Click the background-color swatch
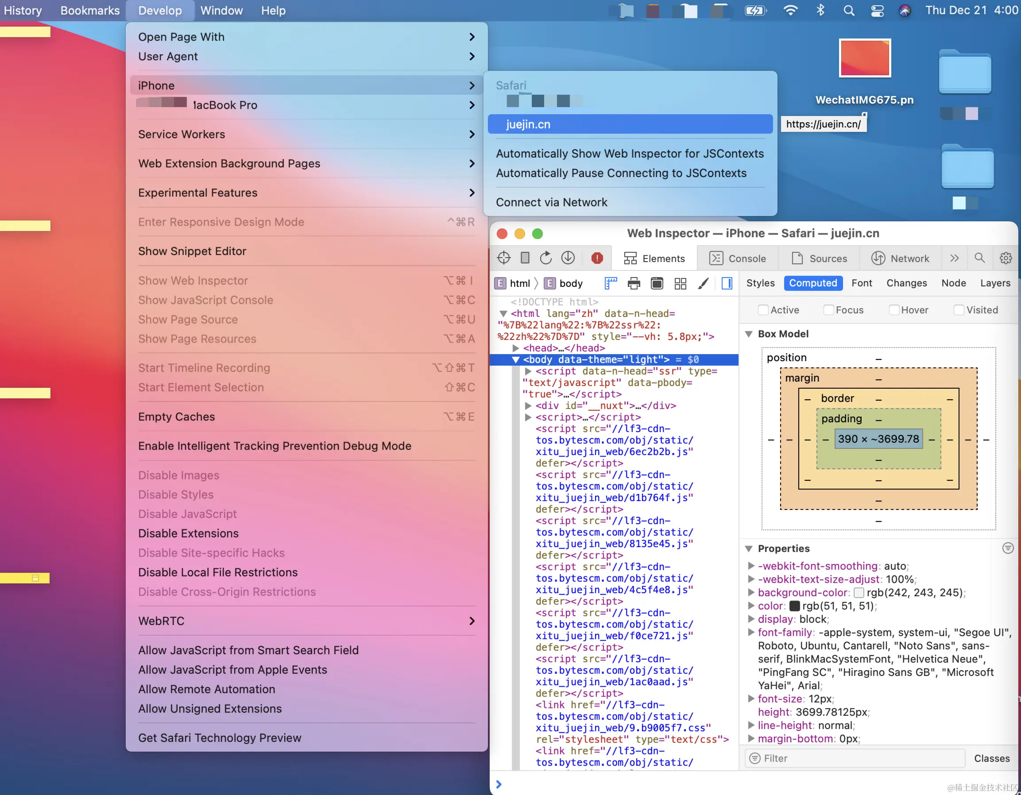Viewport: 1021px width, 795px height. tap(859, 593)
